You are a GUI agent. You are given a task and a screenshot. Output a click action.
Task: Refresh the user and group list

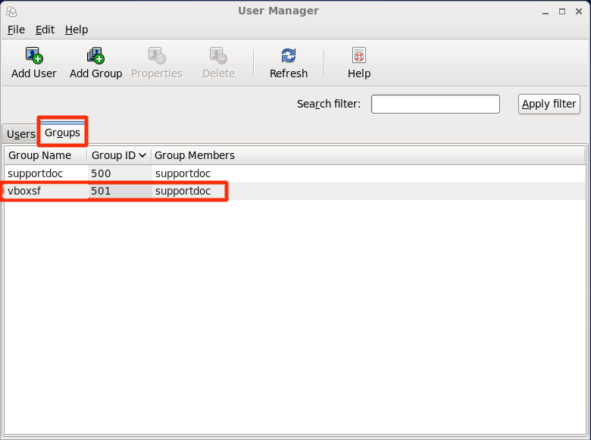(289, 63)
